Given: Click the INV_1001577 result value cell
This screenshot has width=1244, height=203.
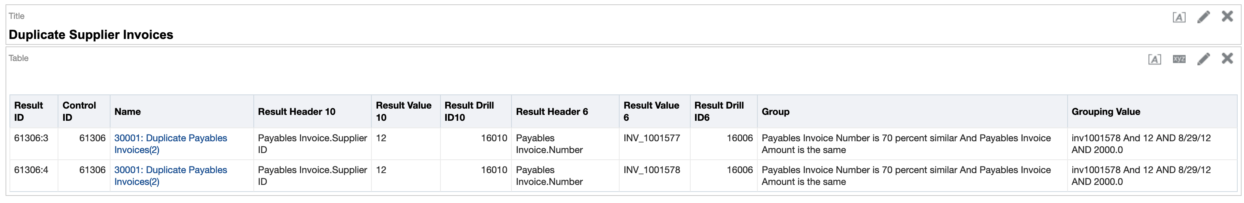Looking at the screenshot, I should [x=652, y=138].
